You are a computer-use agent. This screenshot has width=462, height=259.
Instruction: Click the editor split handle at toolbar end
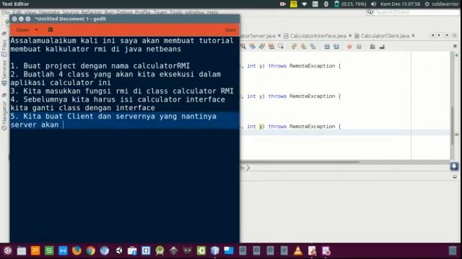pos(455,46)
